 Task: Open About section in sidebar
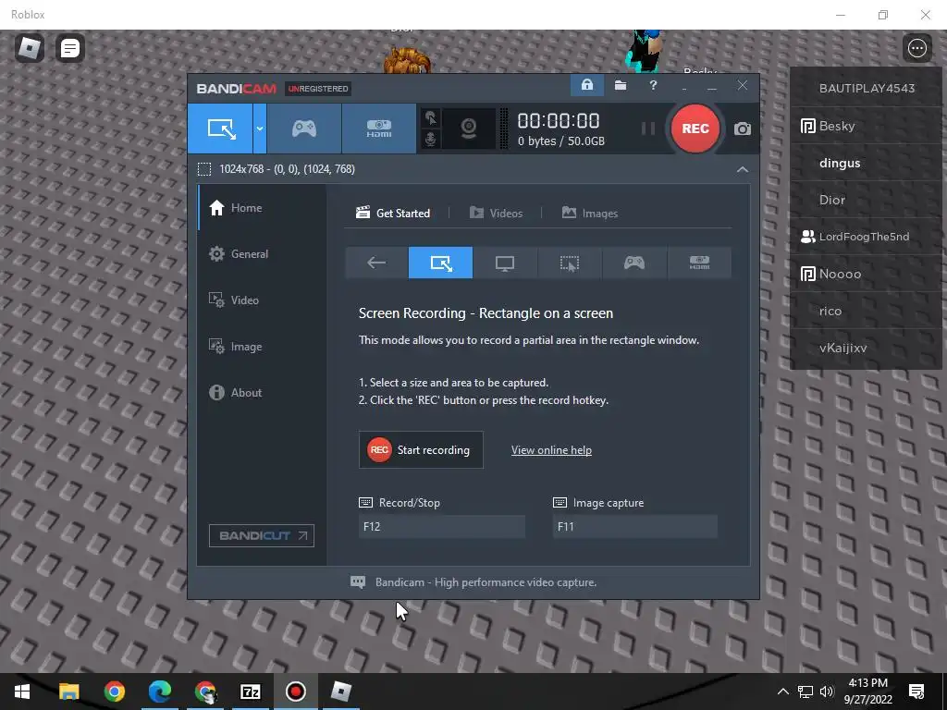pos(262,392)
